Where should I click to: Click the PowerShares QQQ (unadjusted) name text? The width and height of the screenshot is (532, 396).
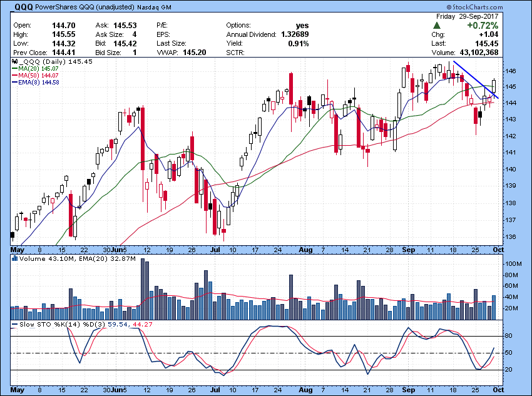85,7
